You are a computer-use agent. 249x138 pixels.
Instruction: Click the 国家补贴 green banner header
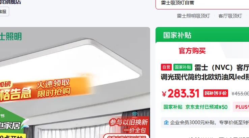[x=202, y=35]
